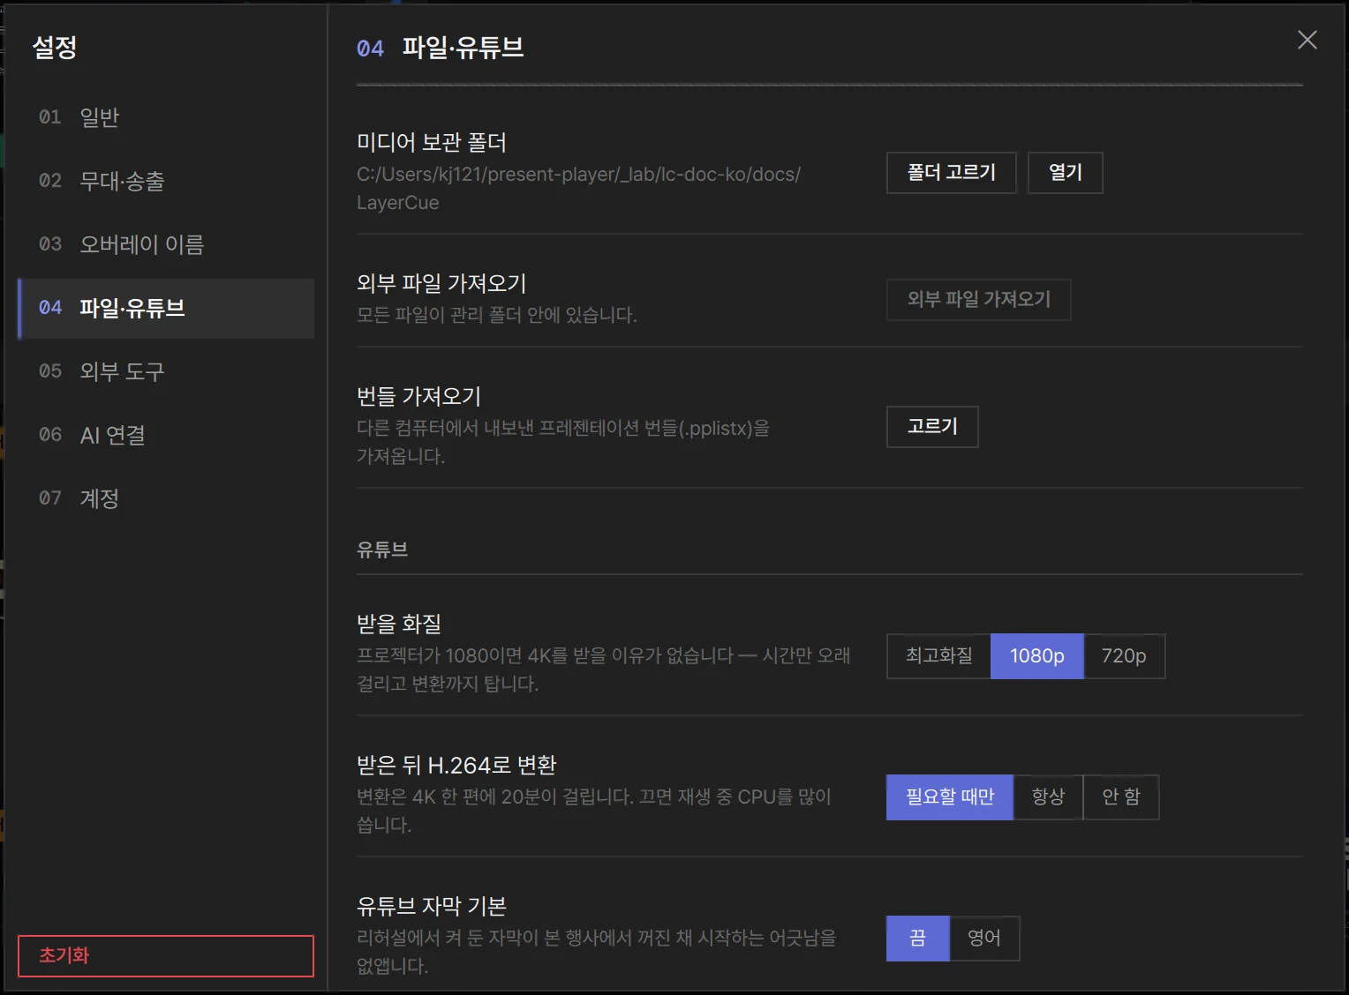
Task: Open the media folder with 열기
Action: click(x=1066, y=172)
